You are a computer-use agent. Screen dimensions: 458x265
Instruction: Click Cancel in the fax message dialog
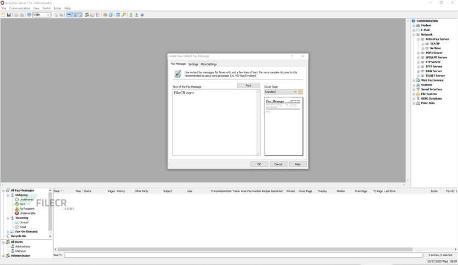click(278, 164)
